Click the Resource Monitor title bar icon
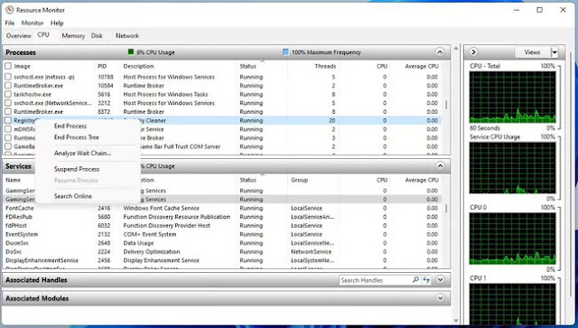The width and height of the screenshot is (578, 328). coord(10,10)
